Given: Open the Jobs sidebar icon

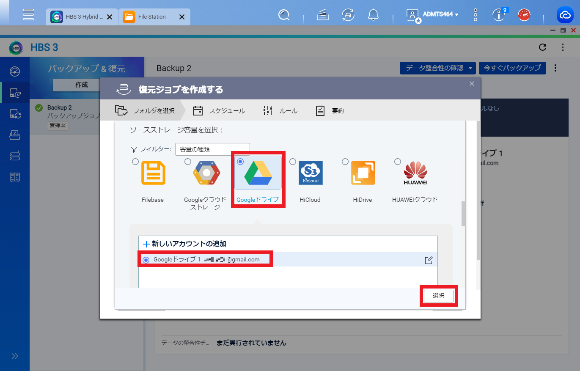Looking at the screenshot, I should [15, 135].
